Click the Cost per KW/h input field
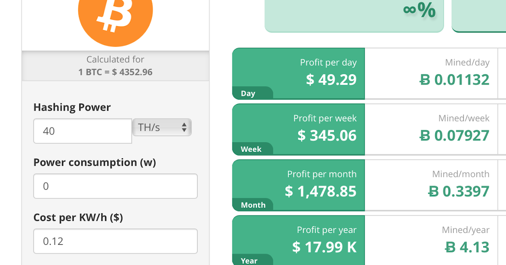The image size is (506, 265). [115, 241]
